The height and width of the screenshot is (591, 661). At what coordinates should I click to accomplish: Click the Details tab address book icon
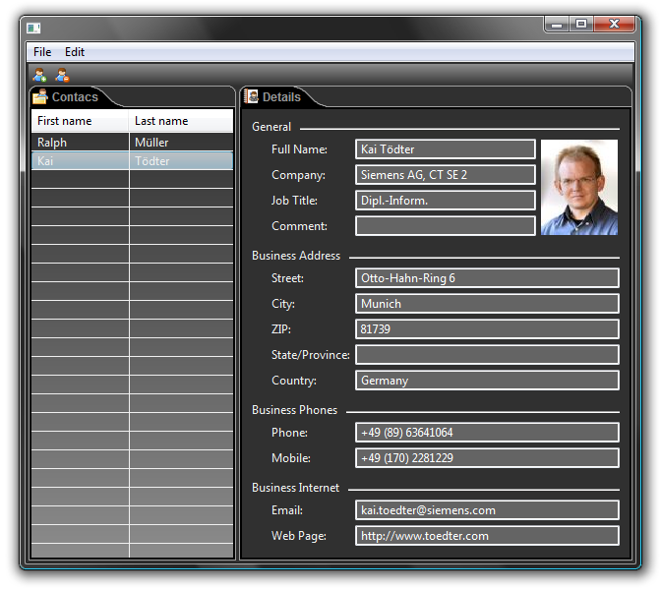point(251,96)
